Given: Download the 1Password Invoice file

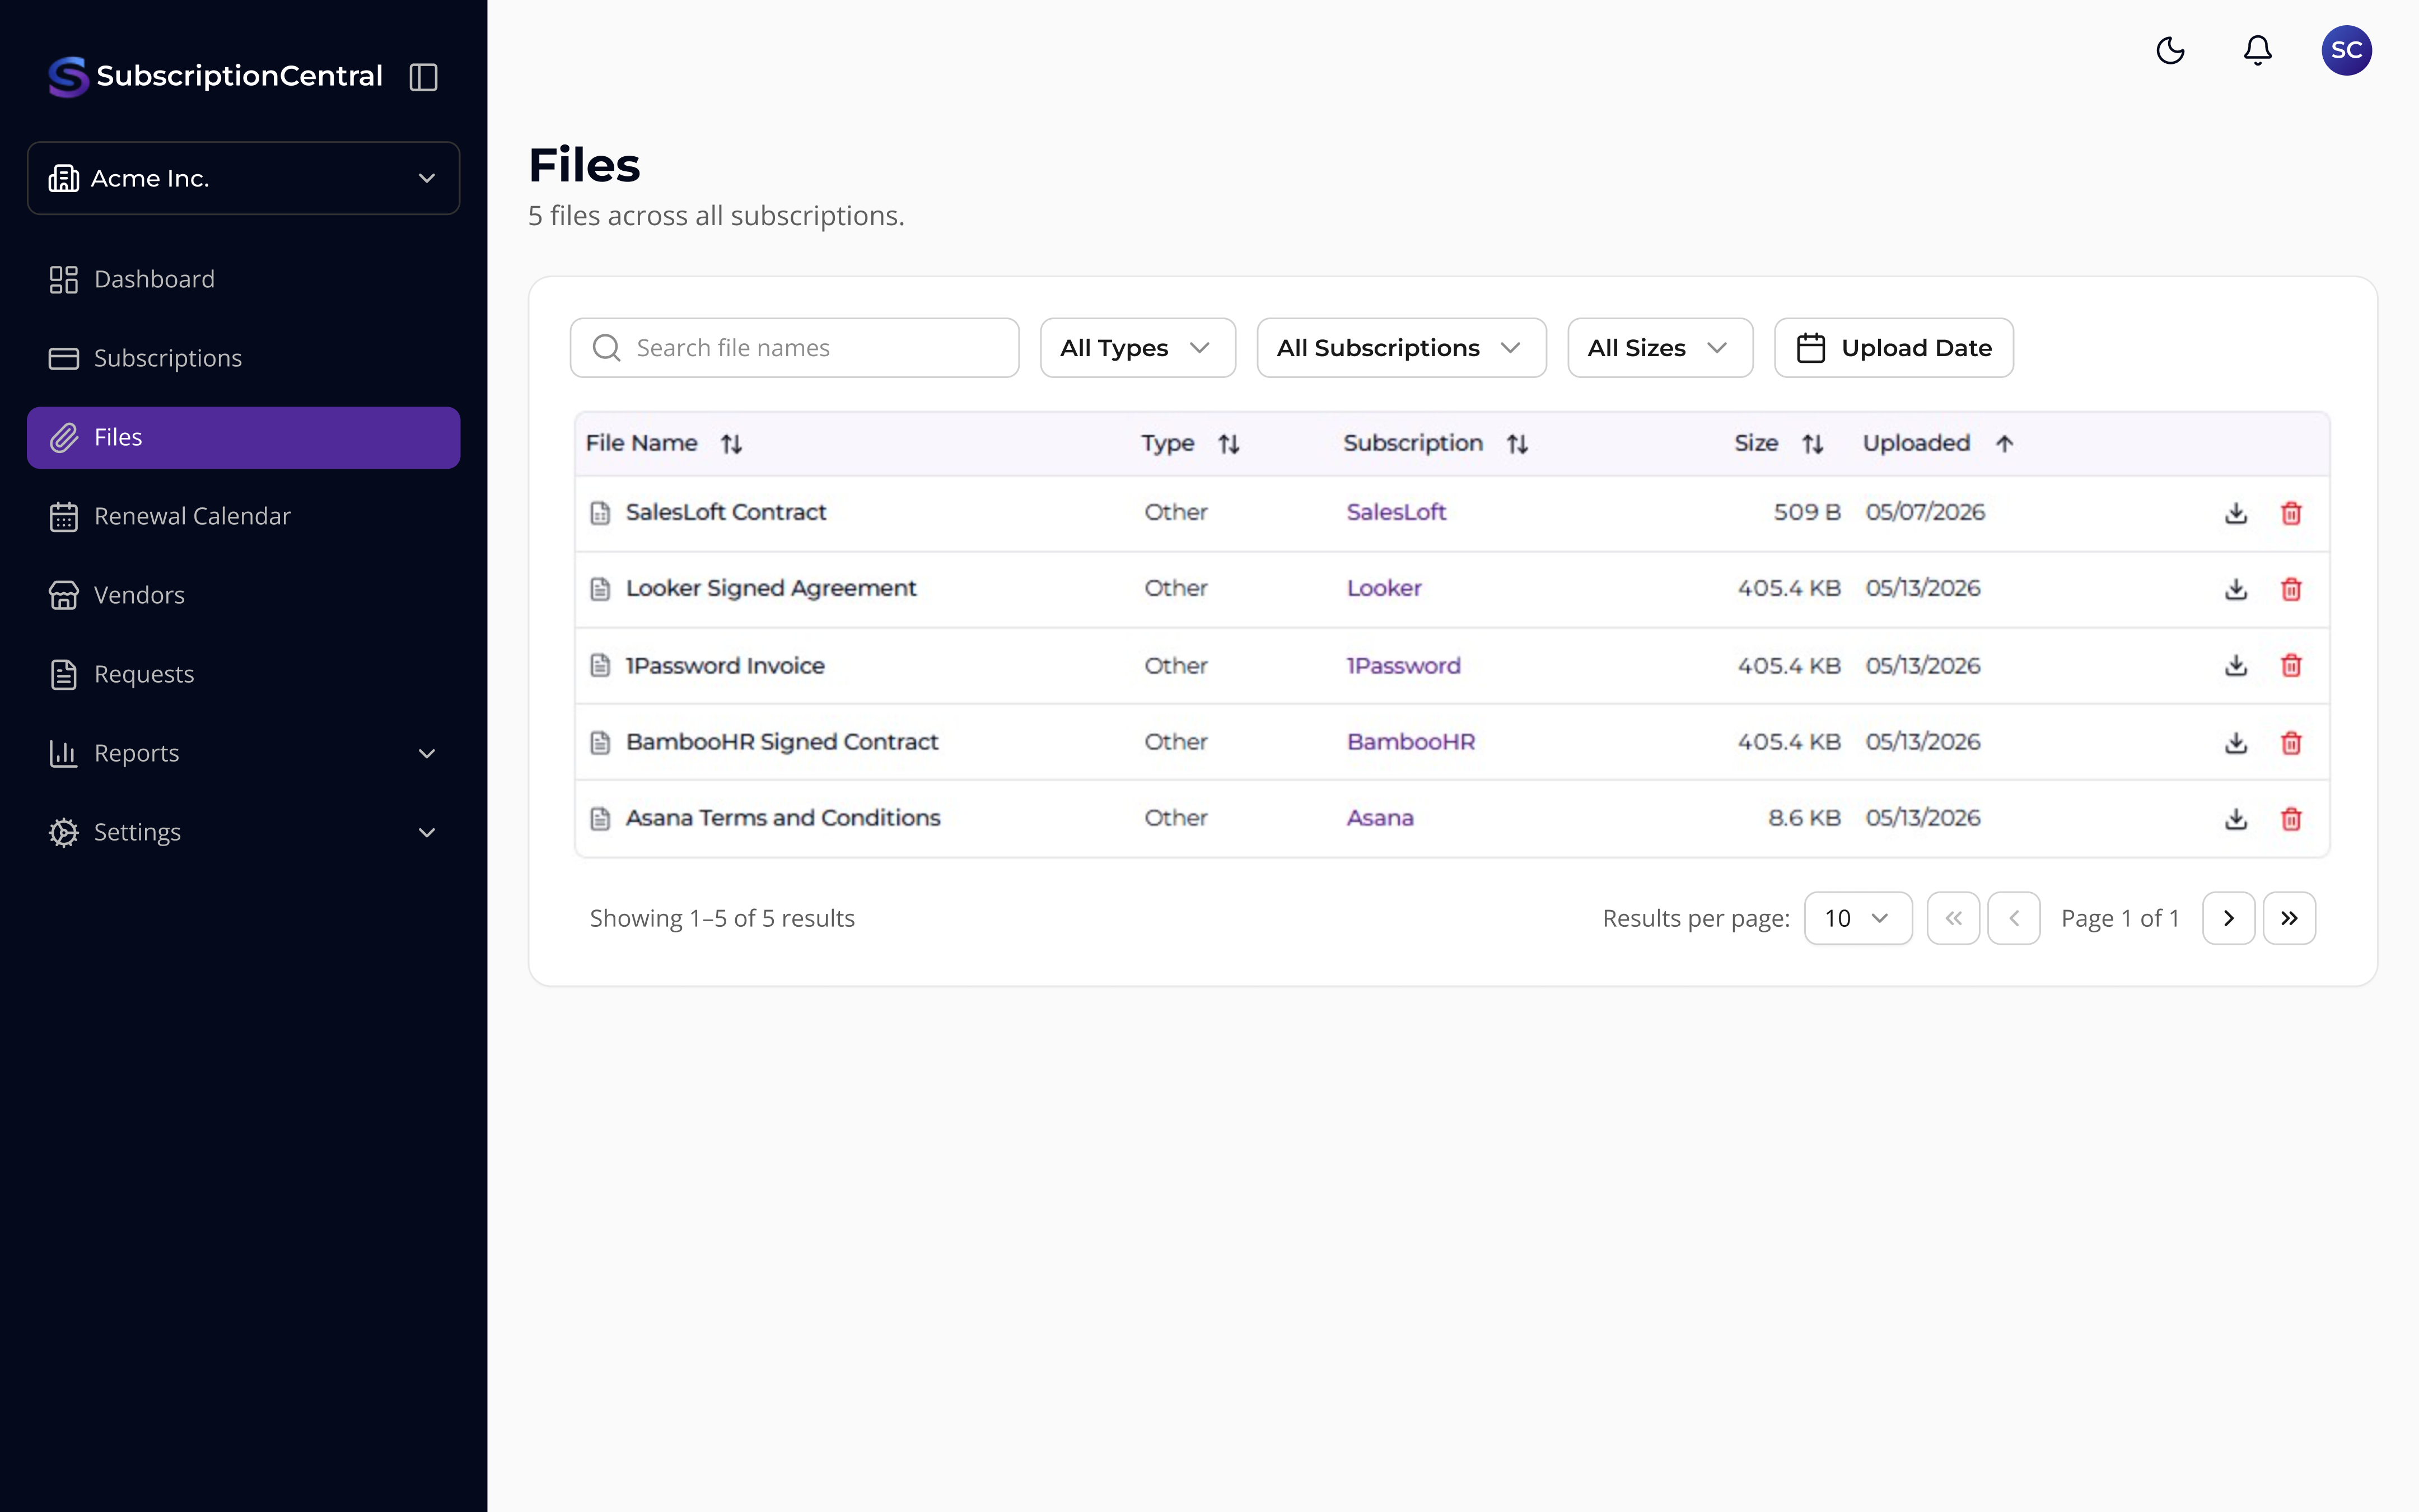Looking at the screenshot, I should point(2236,666).
